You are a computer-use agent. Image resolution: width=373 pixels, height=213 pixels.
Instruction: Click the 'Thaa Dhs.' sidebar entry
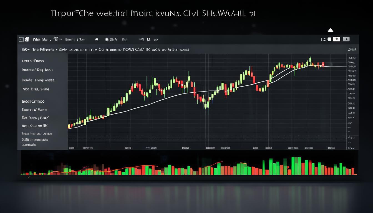[36, 89]
